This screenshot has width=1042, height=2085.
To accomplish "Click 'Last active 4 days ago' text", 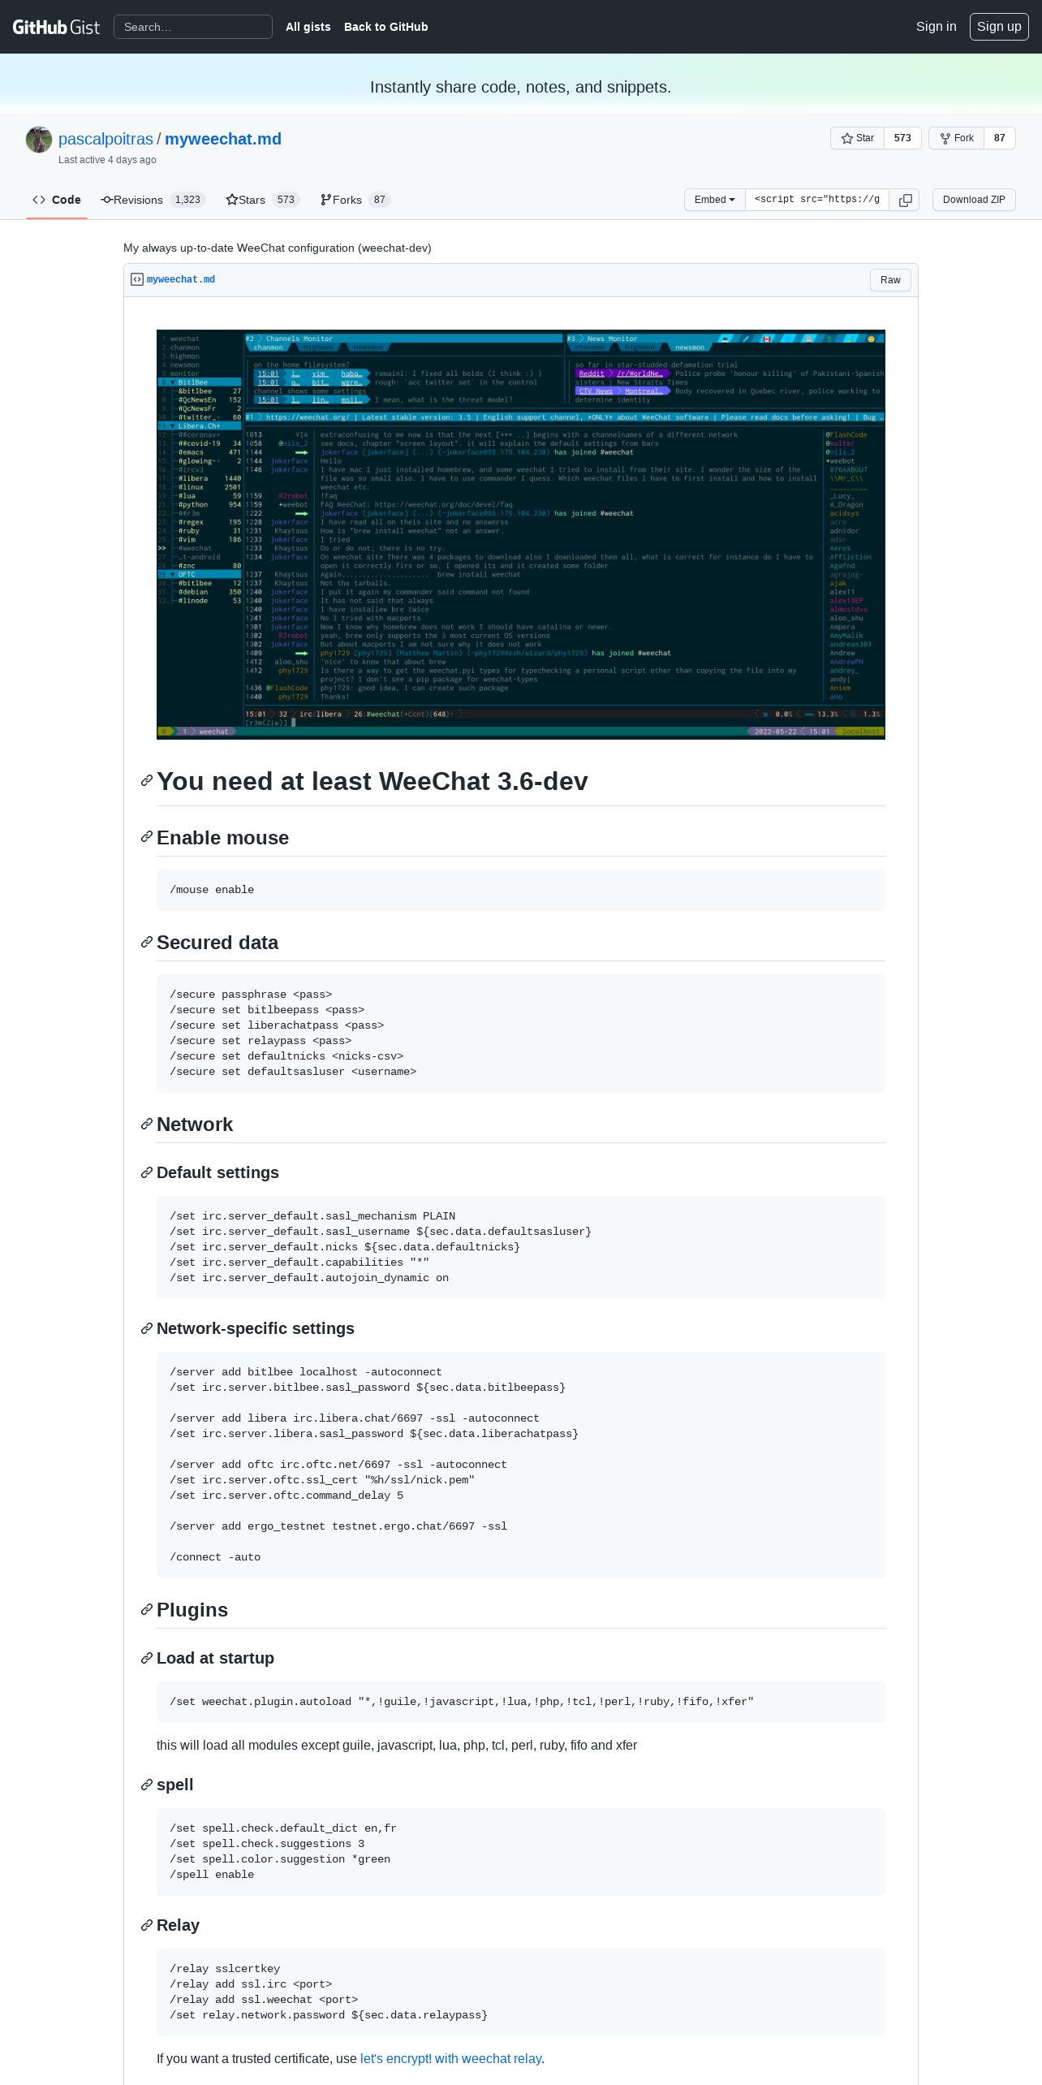I will click(x=107, y=160).
